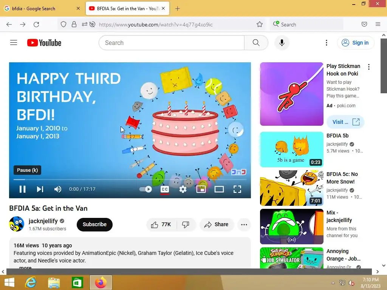
Task: Open Firefox application menu hamburger
Action: tap(378, 24)
